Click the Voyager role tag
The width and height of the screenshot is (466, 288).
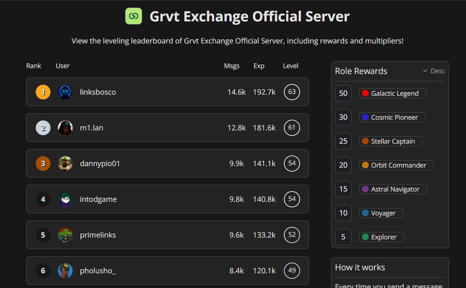coord(381,213)
